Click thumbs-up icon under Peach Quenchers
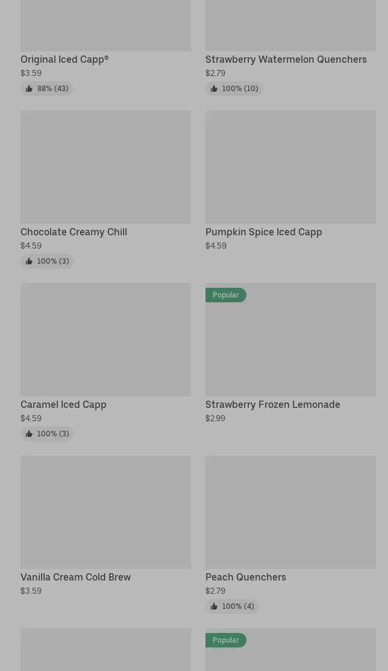Viewport: 388px width, 671px height. (214, 606)
